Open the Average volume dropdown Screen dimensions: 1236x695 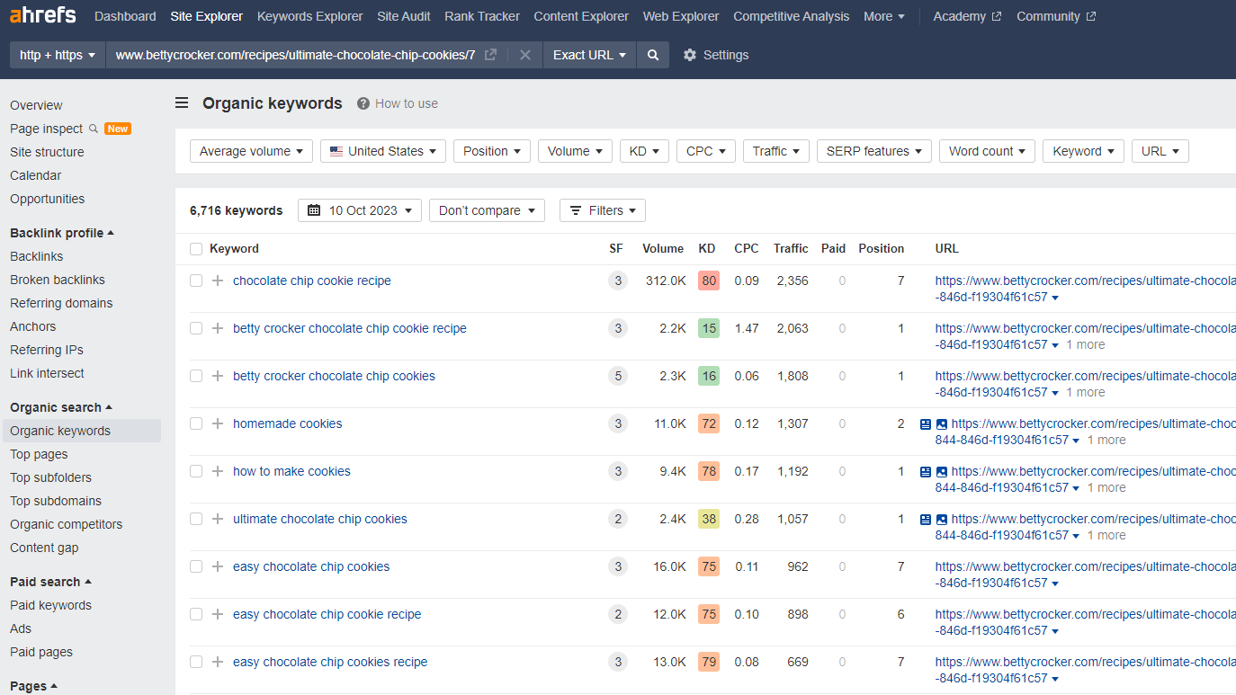click(251, 151)
